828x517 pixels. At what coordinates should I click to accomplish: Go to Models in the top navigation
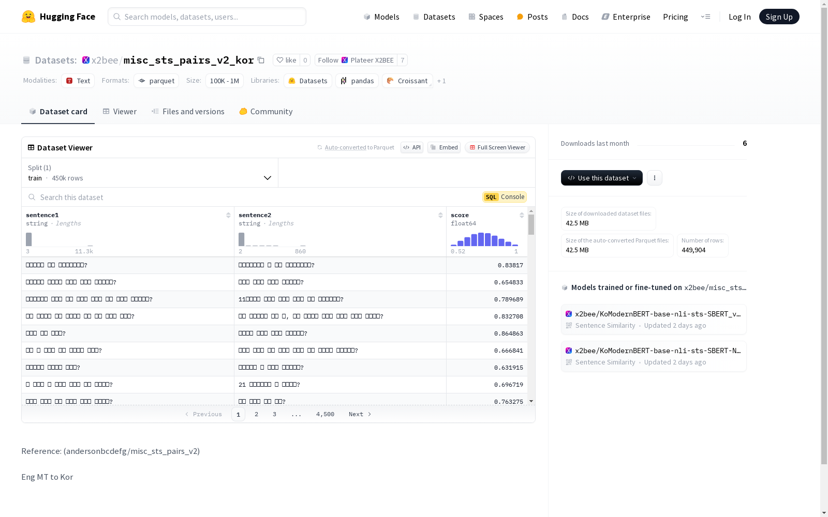(381, 17)
